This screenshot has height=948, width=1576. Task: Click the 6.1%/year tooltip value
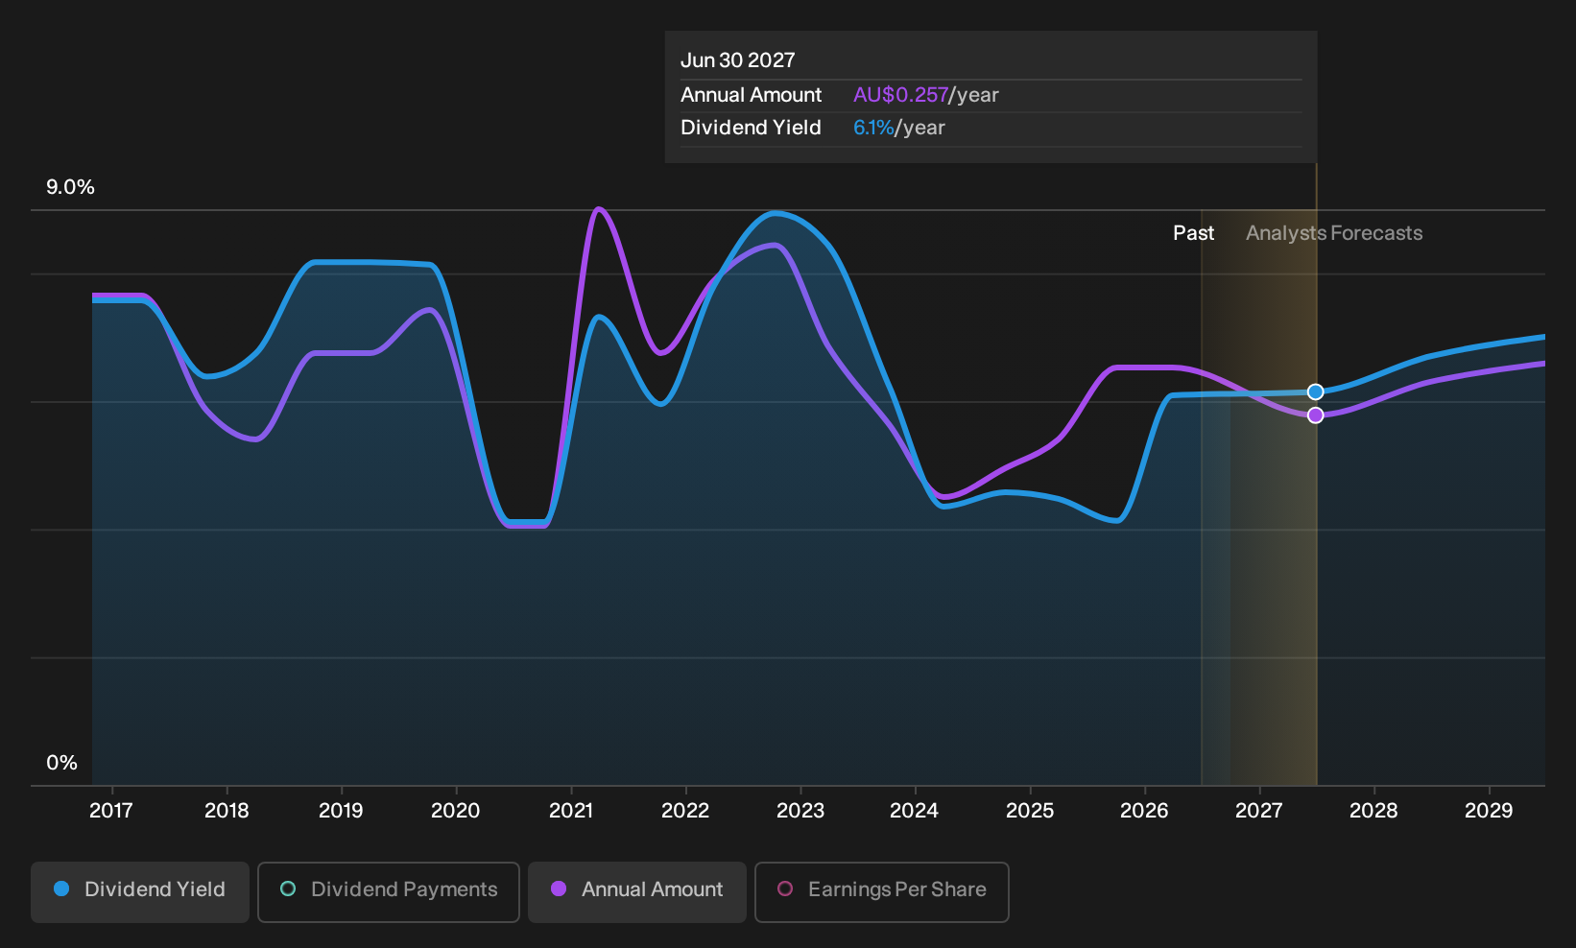tap(899, 128)
